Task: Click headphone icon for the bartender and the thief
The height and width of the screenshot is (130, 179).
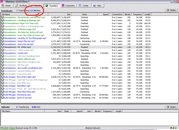Action: tap(2, 17)
